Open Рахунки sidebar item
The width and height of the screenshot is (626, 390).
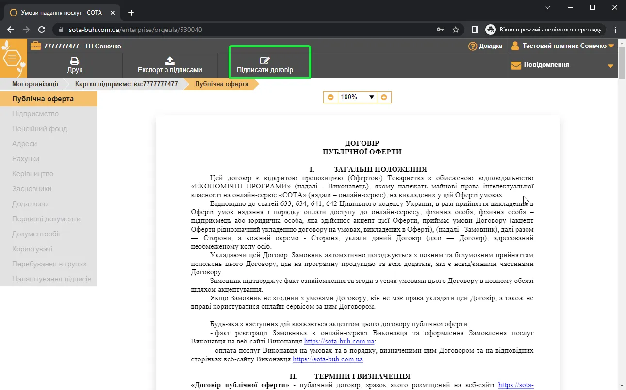pos(49,159)
